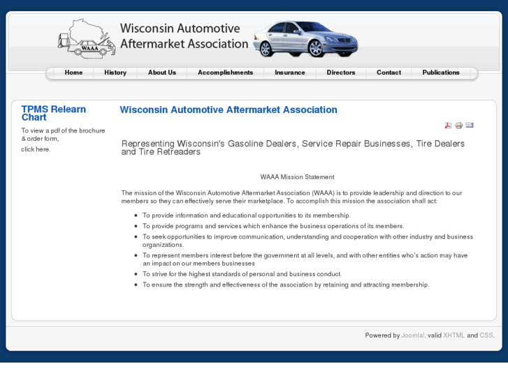Click the printer icon

coord(459,126)
